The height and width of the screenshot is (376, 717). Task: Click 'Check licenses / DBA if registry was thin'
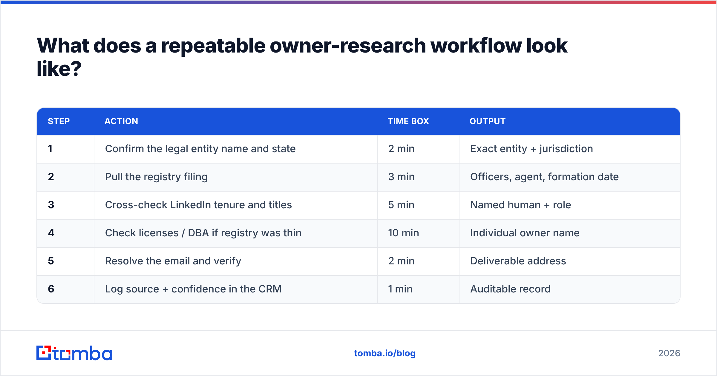[x=203, y=233]
